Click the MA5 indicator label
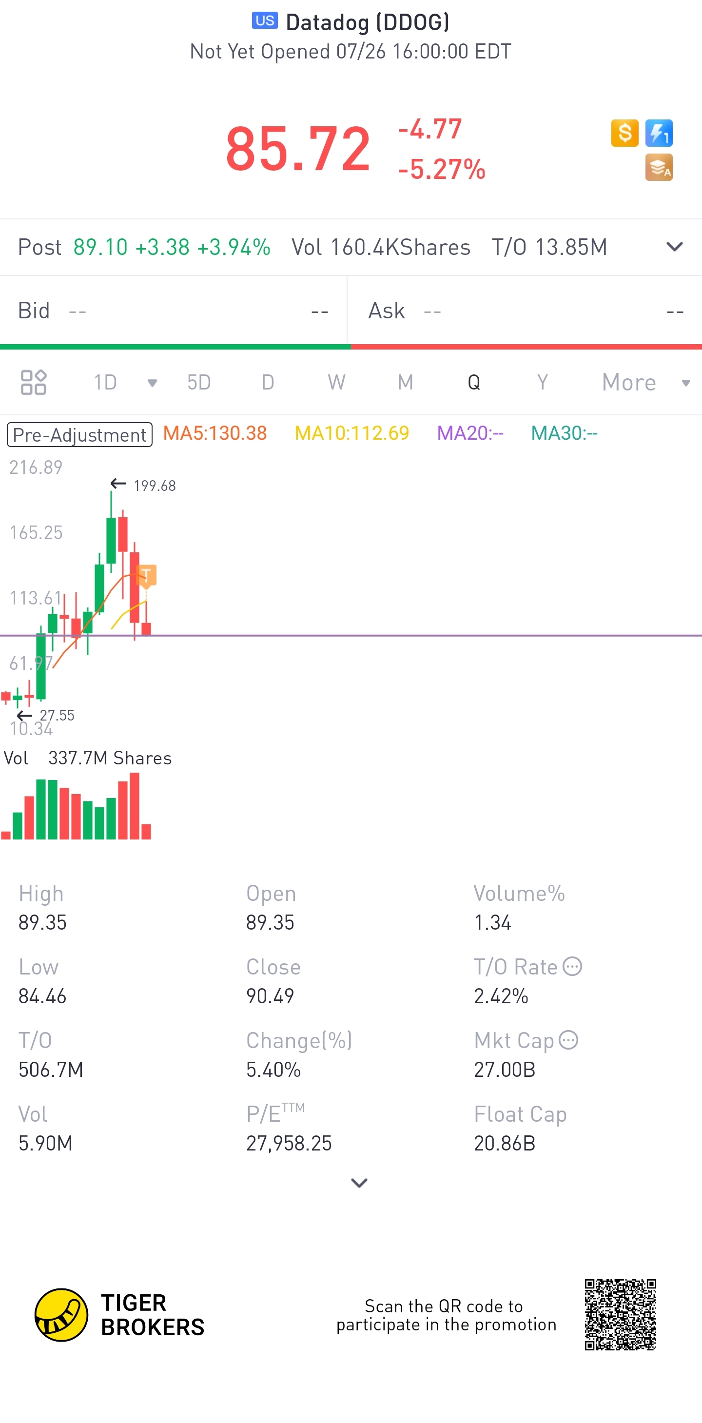The width and height of the screenshot is (702, 1423). [x=215, y=433]
